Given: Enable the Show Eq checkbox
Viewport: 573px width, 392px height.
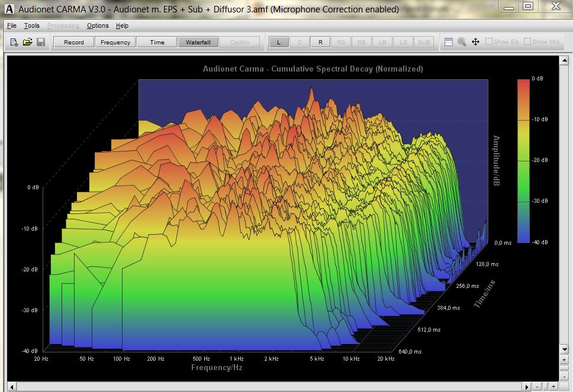Looking at the screenshot, I should pyautogui.click(x=489, y=42).
